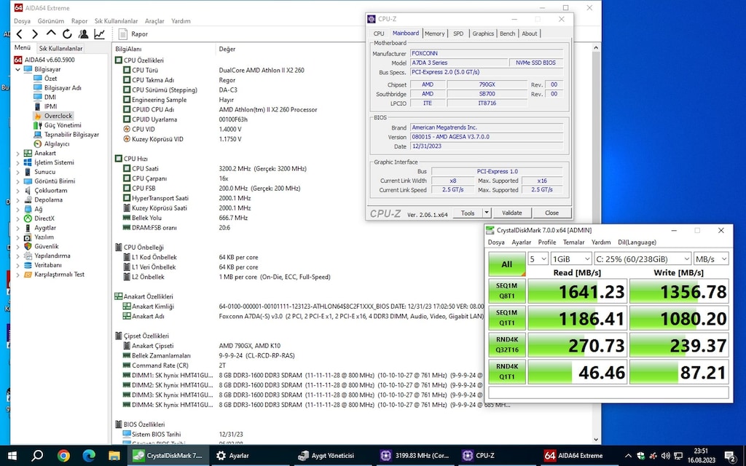The width and height of the screenshot is (746, 466).
Task: Expand the Güvenlik tree node
Action: pyautogui.click(x=18, y=246)
